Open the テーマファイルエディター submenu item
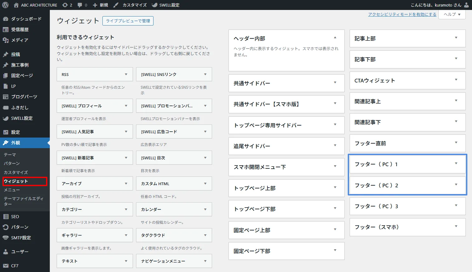This screenshot has height=272, width=472. point(24,201)
